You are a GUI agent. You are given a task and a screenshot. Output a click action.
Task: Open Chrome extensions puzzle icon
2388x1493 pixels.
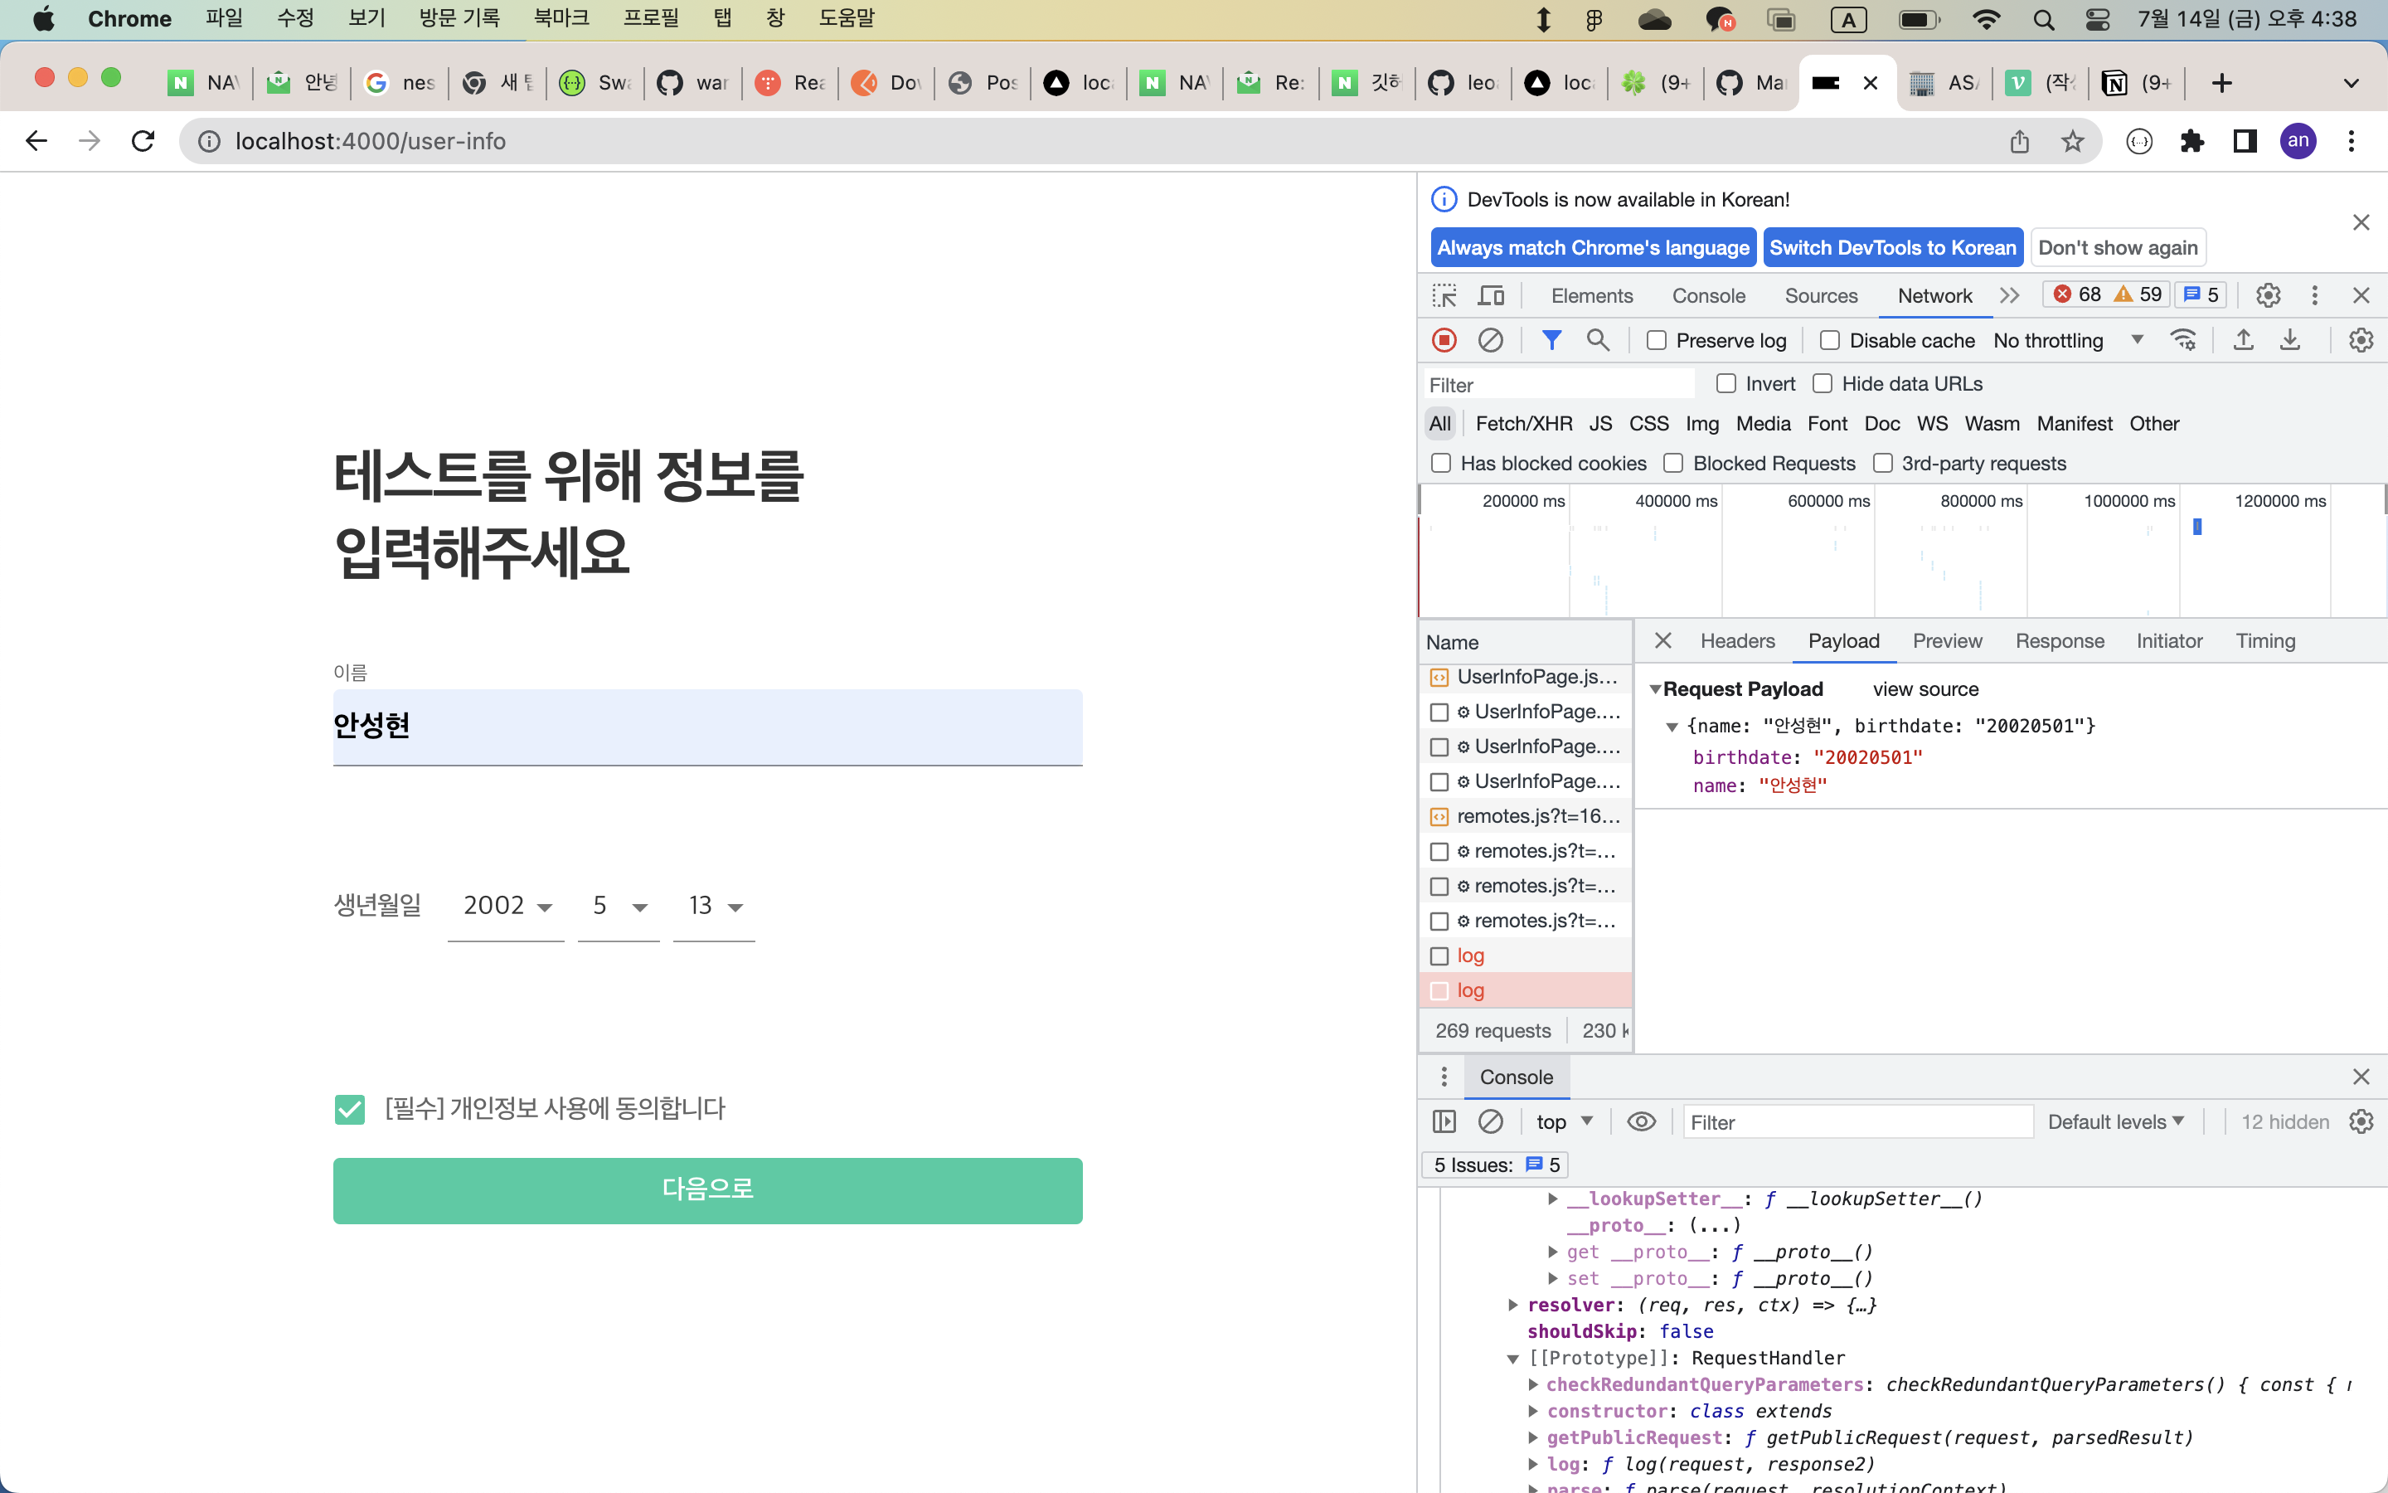pos(2192,141)
